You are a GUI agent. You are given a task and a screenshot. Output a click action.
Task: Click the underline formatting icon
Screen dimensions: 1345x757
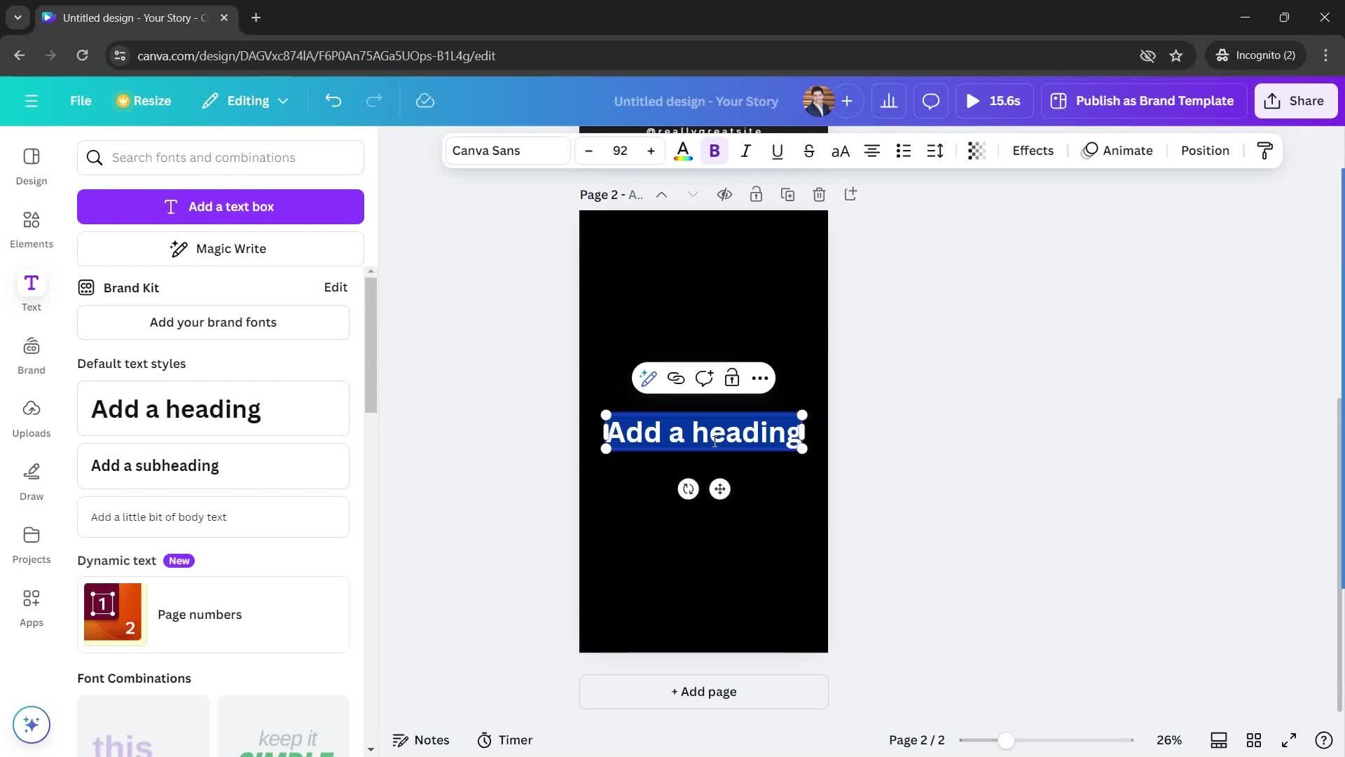coord(777,151)
